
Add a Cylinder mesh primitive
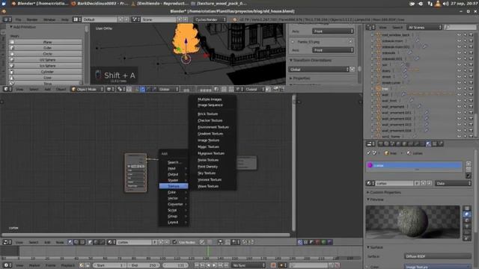coord(45,72)
